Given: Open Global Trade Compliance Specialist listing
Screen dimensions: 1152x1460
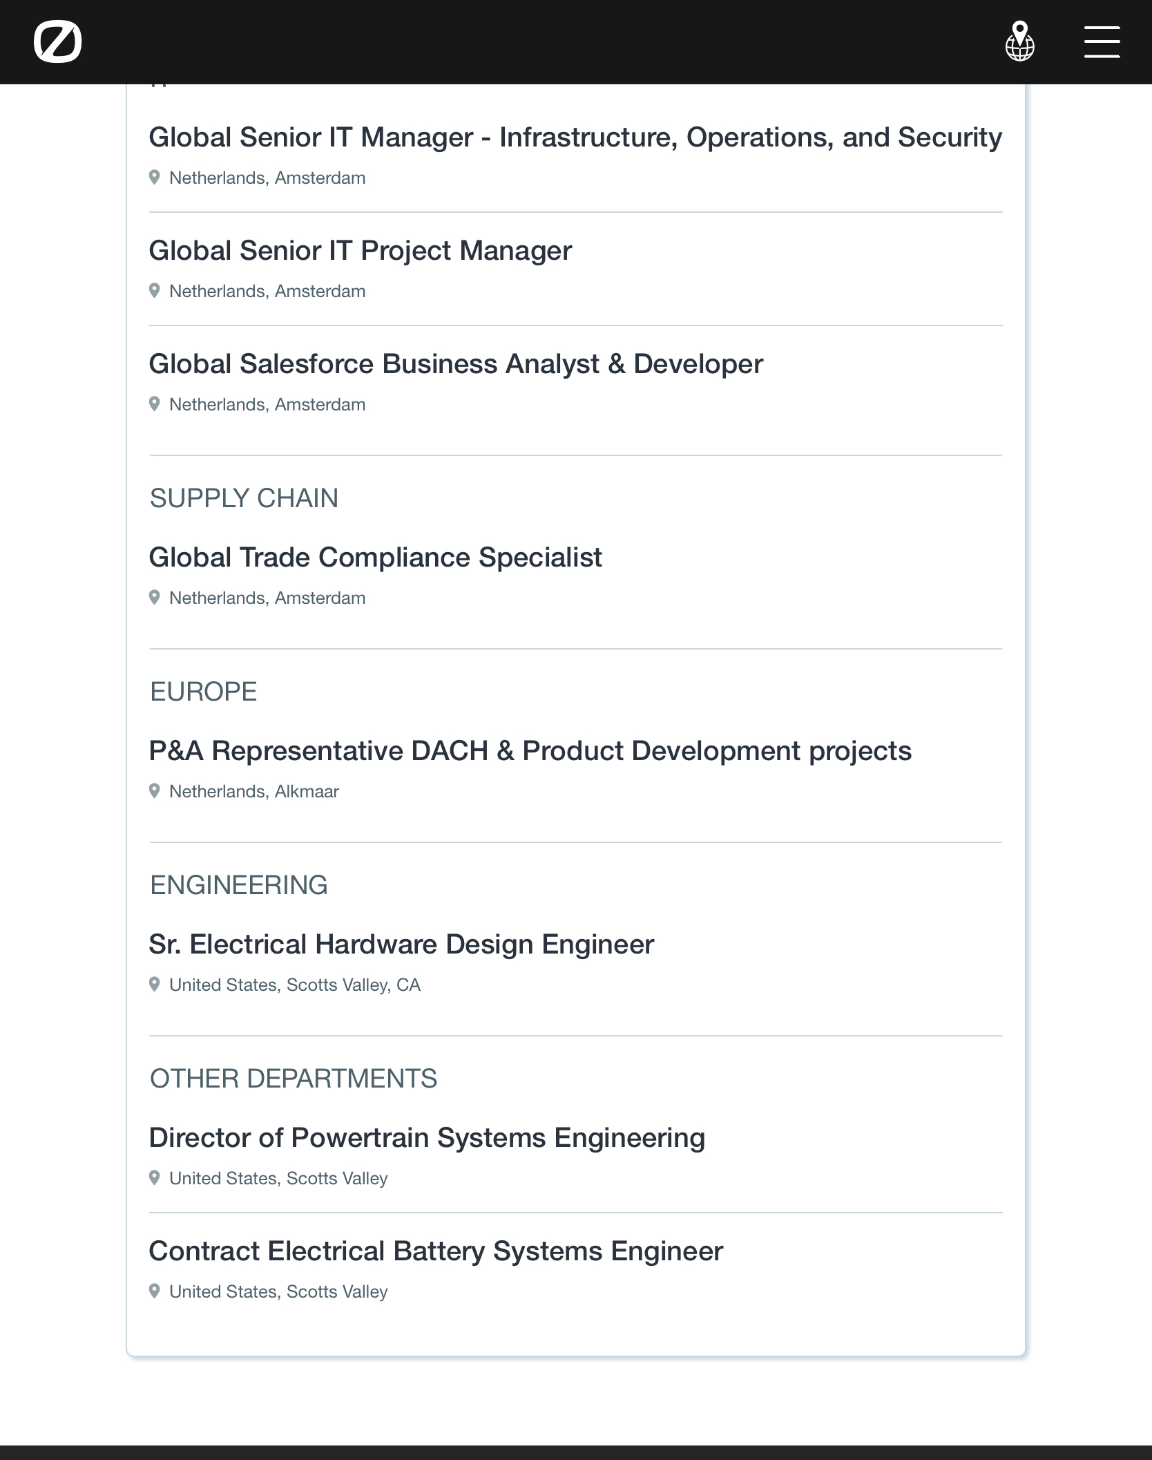Looking at the screenshot, I should pos(375,557).
